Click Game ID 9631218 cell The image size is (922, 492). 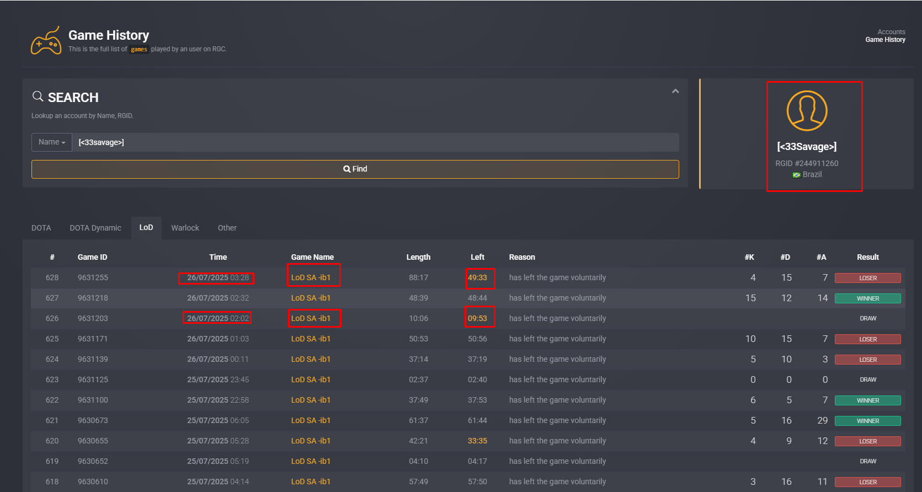pos(93,298)
